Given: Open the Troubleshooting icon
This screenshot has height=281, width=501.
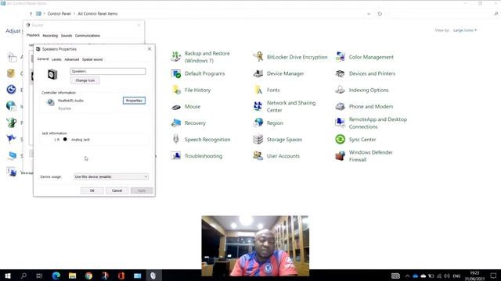Looking at the screenshot, I should 175,156.
